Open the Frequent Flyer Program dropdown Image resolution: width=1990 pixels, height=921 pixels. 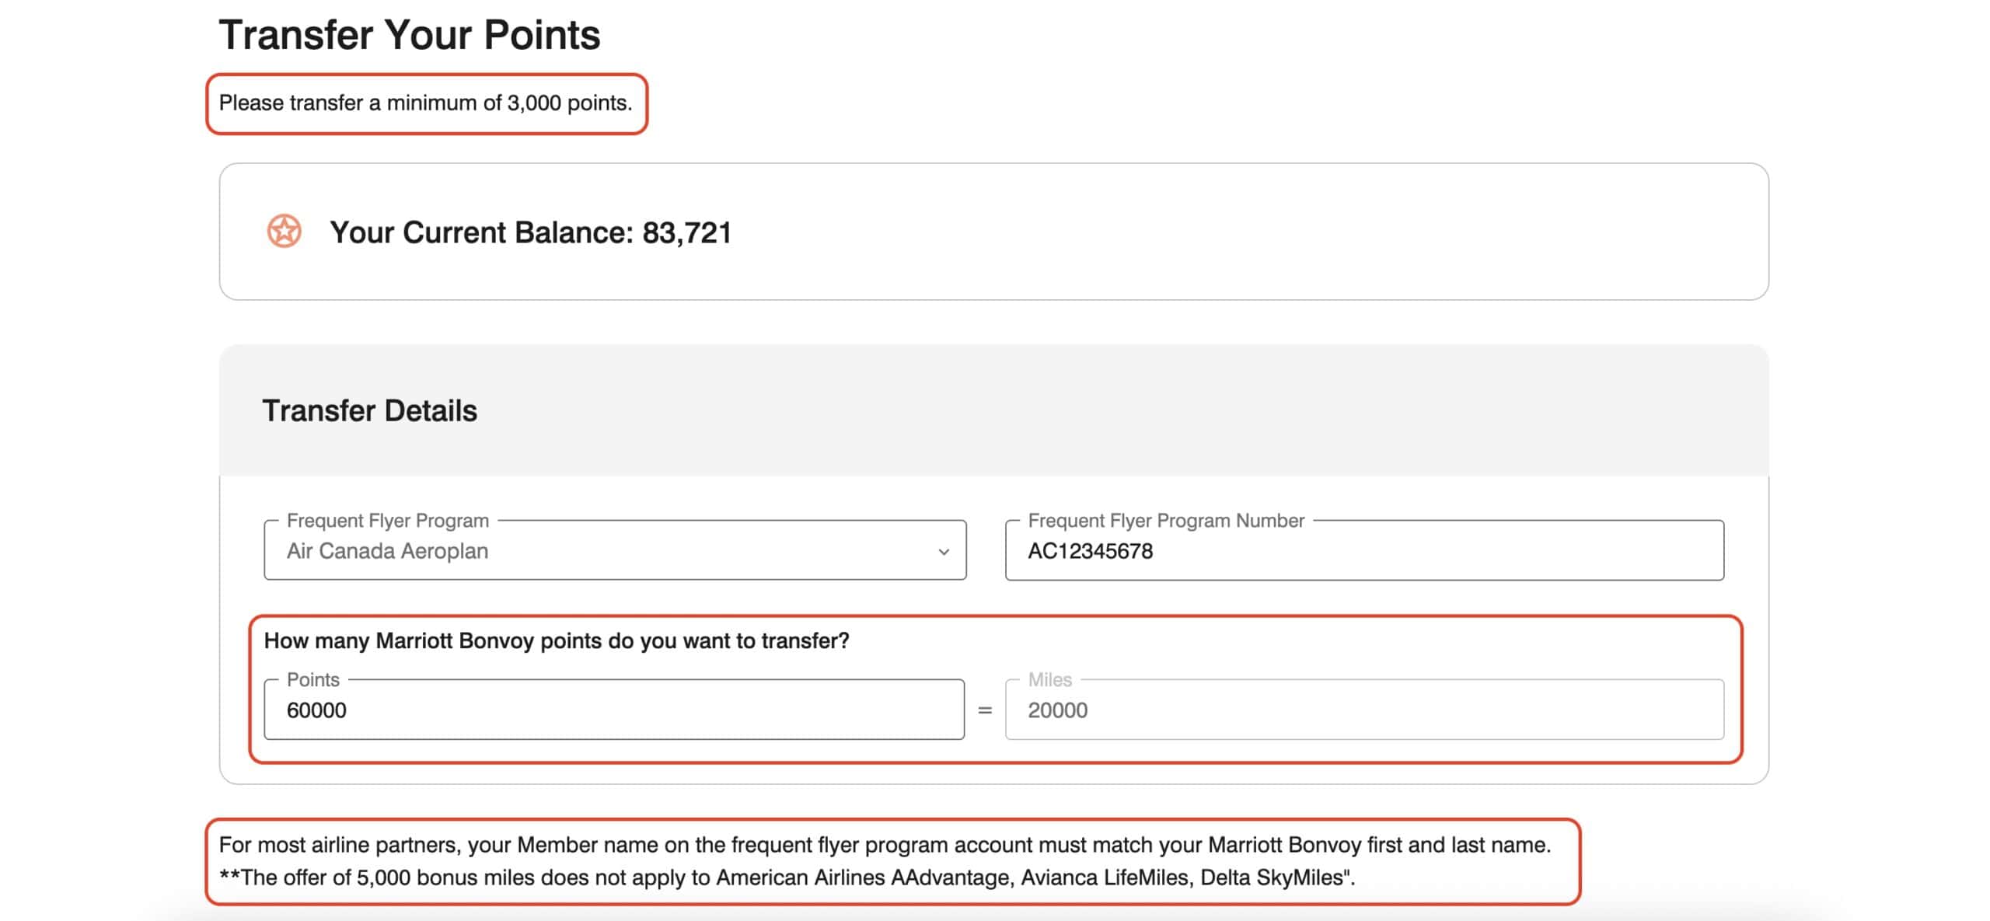pyautogui.click(x=614, y=550)
